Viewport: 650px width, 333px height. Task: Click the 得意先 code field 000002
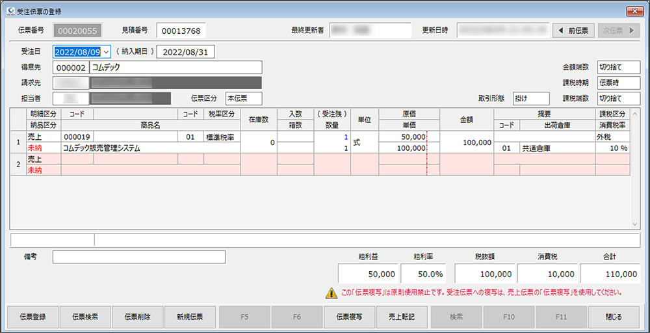click(x=70, y=68)
